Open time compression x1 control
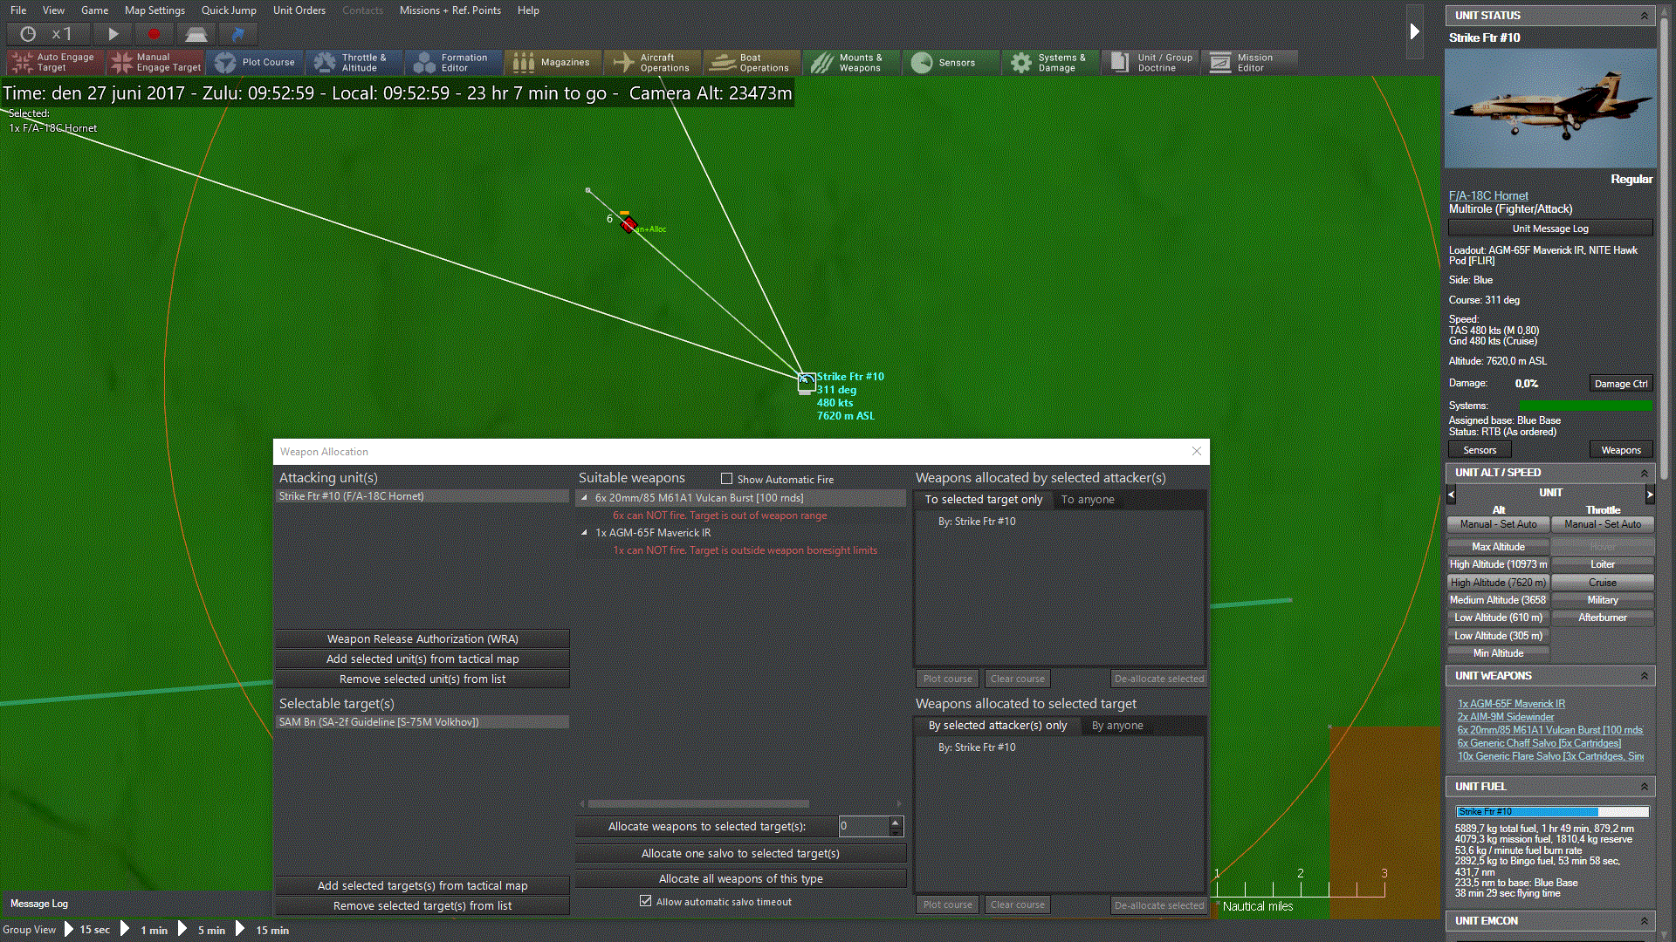The image size is (1676, 942). tap(48, 34)
